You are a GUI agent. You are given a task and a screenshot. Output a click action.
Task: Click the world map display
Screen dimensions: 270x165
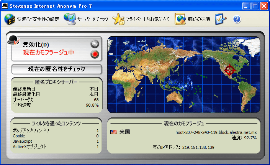(x=184, y=75)
